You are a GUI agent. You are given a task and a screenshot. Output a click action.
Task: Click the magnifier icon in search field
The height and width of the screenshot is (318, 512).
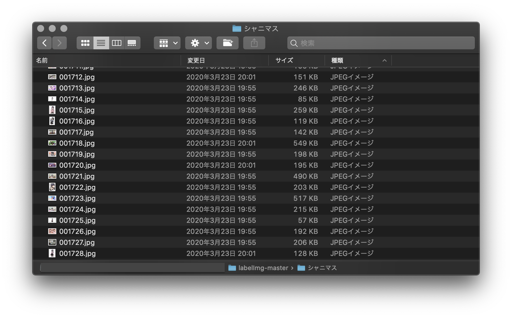tap(294, 43)
